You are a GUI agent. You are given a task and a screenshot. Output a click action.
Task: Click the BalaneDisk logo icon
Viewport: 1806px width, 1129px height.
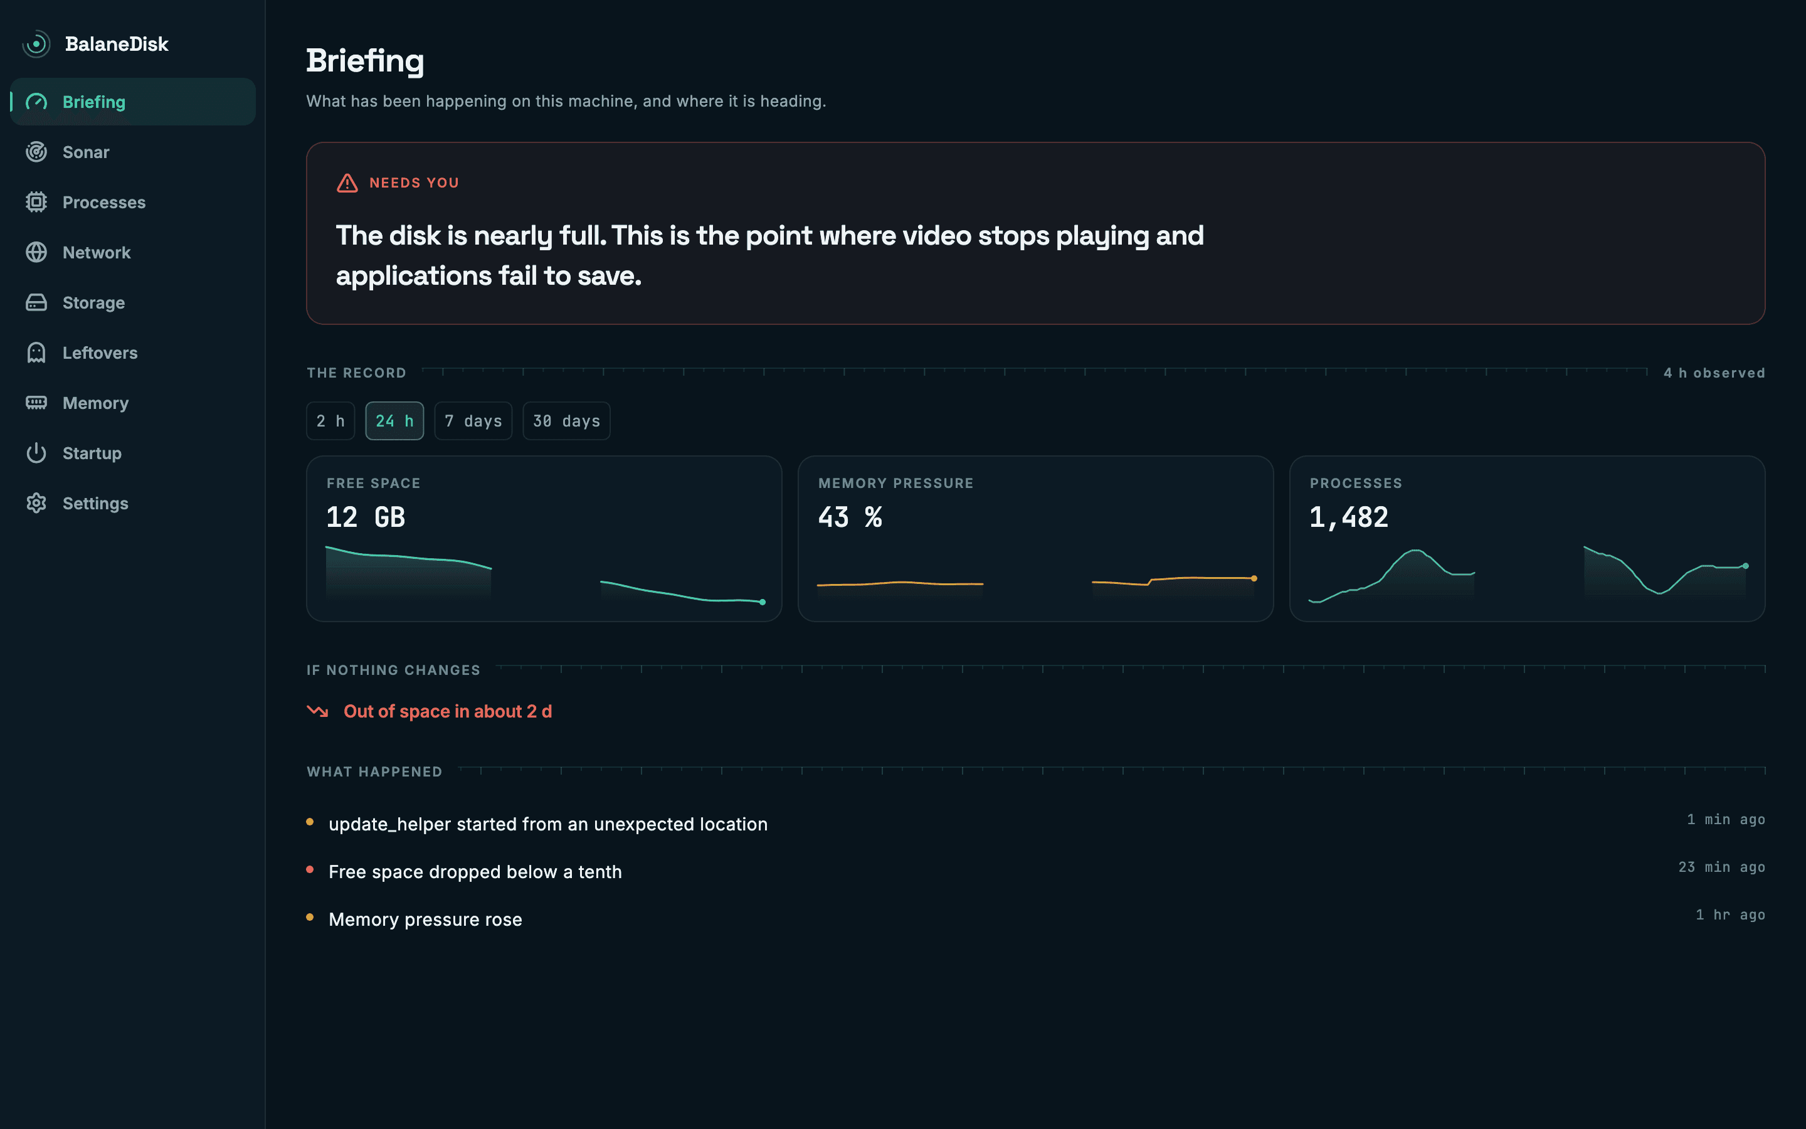click(36, 44)
